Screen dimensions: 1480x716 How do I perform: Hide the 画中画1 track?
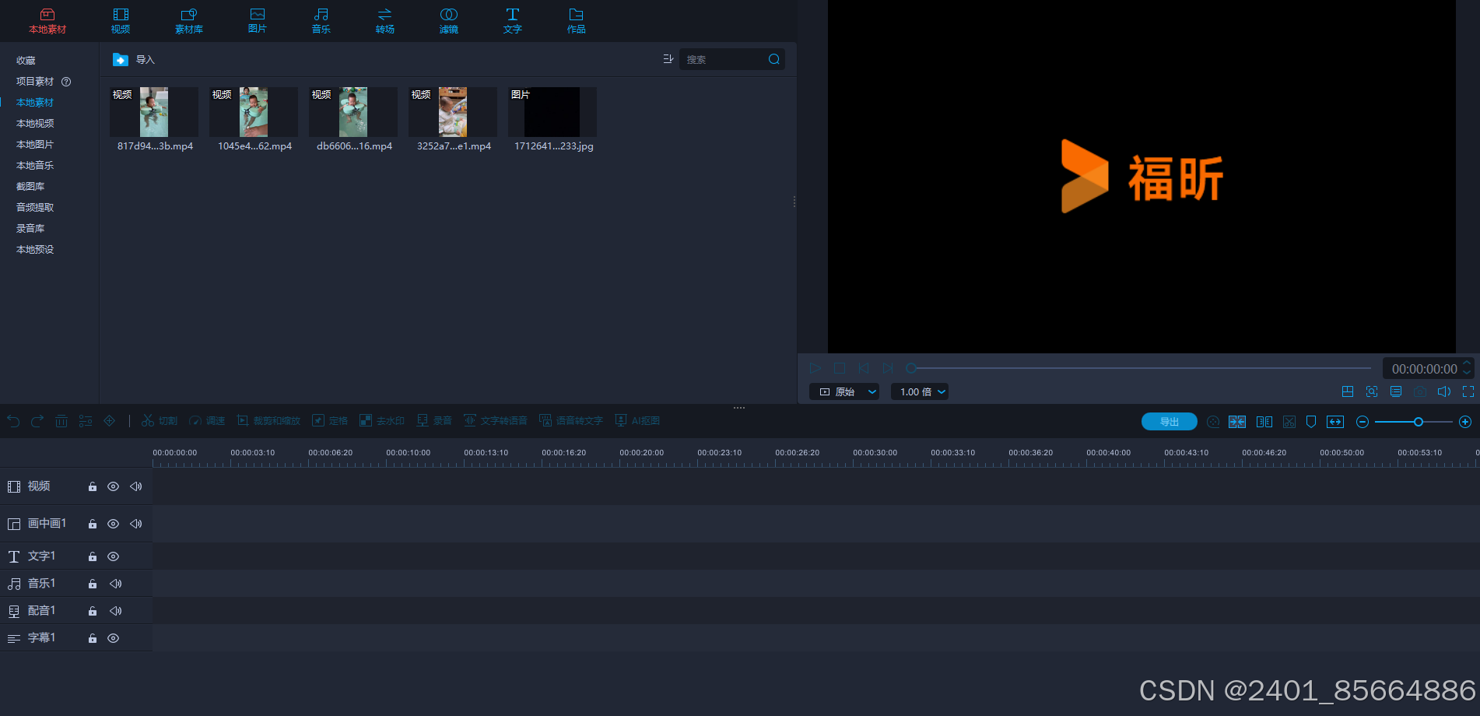pos(113,524)
